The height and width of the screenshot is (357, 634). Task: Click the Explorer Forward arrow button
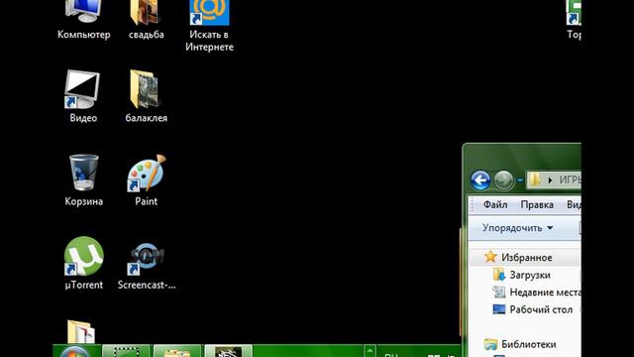coord(503,180)
